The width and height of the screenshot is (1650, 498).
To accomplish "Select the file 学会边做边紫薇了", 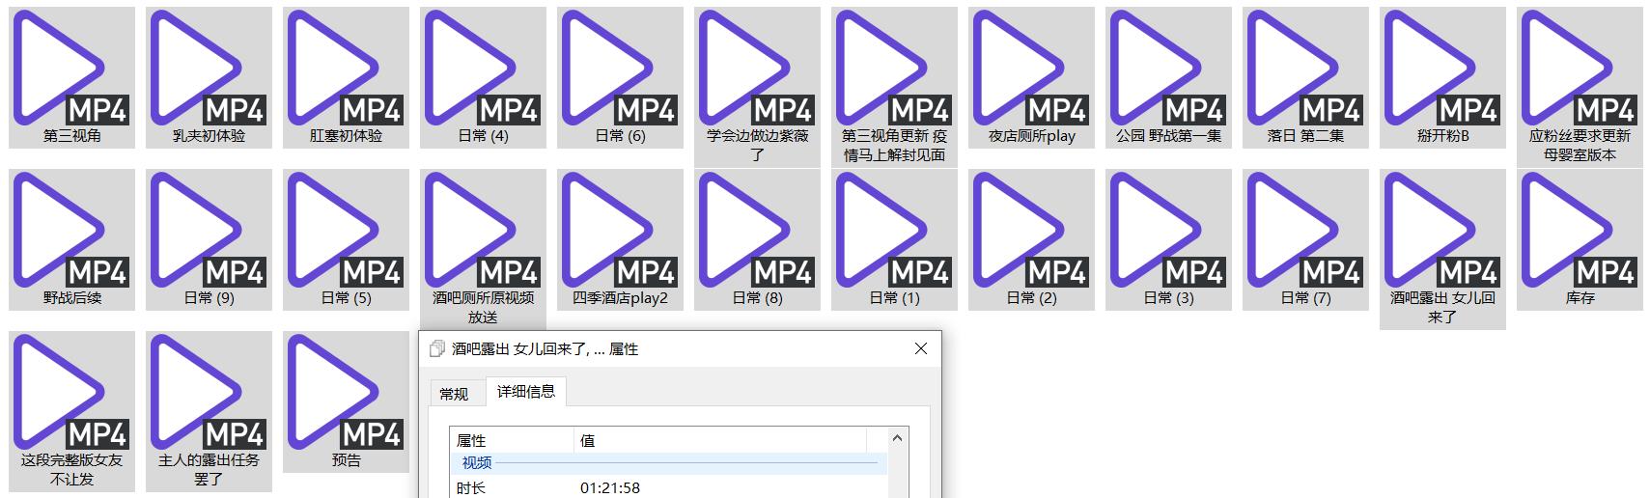I will (758, 87).
